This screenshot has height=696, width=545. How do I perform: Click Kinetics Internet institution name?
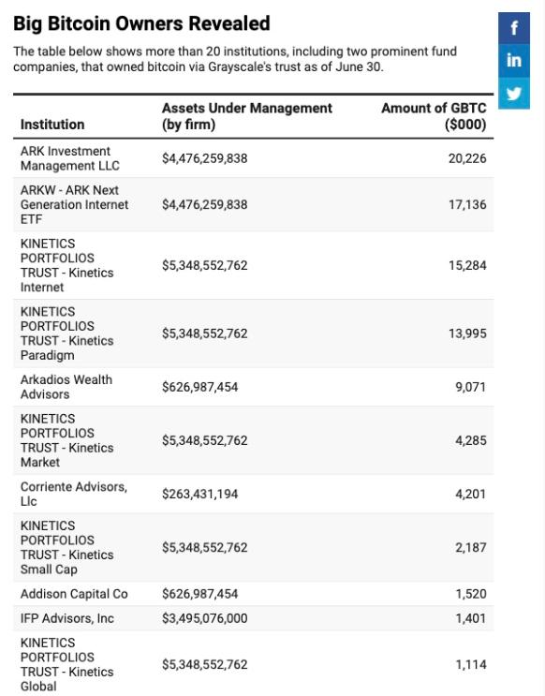tap(67, 265)
